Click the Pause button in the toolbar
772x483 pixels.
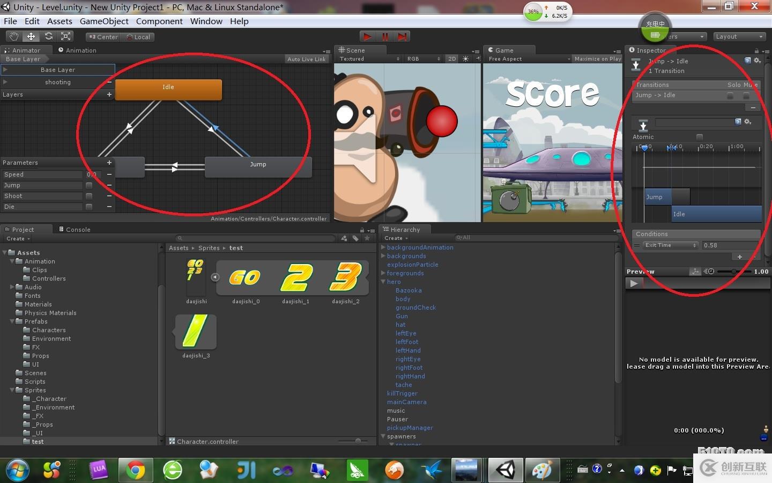pyautogui.click(x=385, y=36)
